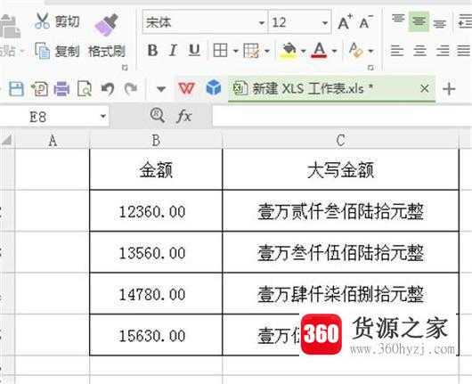This screenshot has width=472, height=384.
Task: Apply yellow fill color bucket
Action: (x=289, y=50)
